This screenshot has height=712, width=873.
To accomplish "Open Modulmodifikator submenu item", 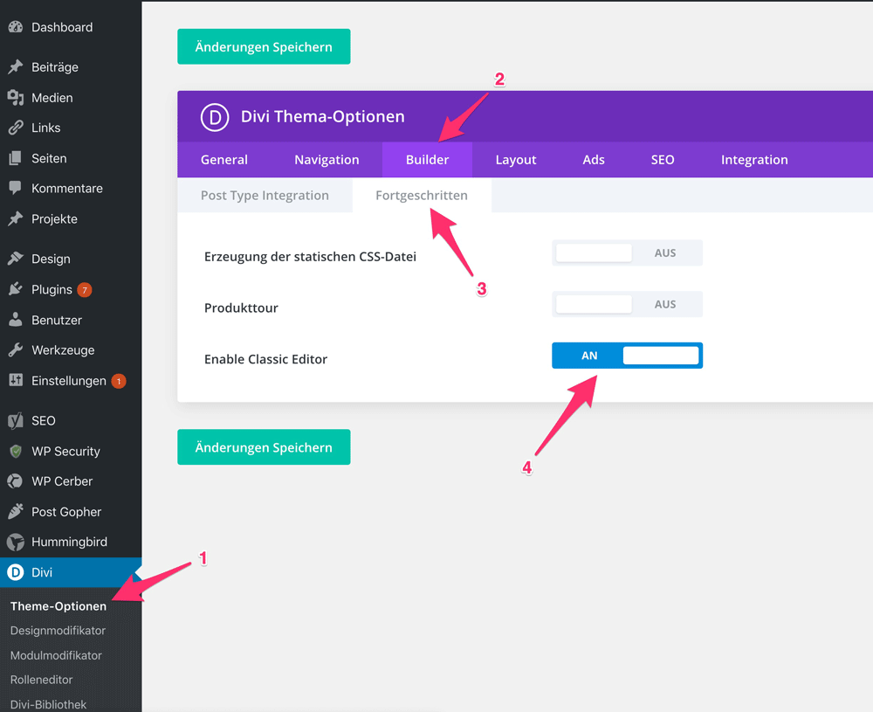I will [x=56, y=655].
